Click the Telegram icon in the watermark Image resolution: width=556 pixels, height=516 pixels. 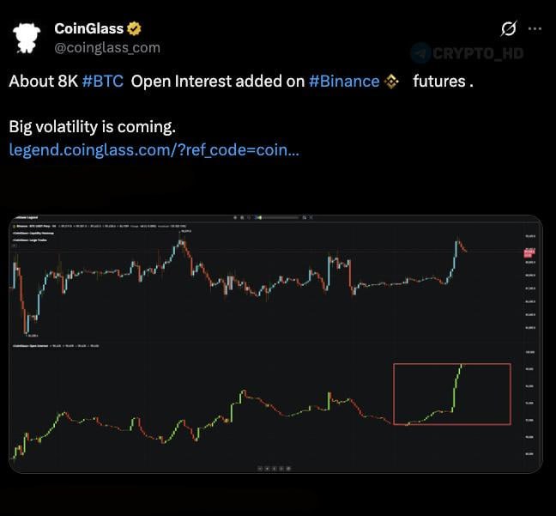tap(420, 53)
